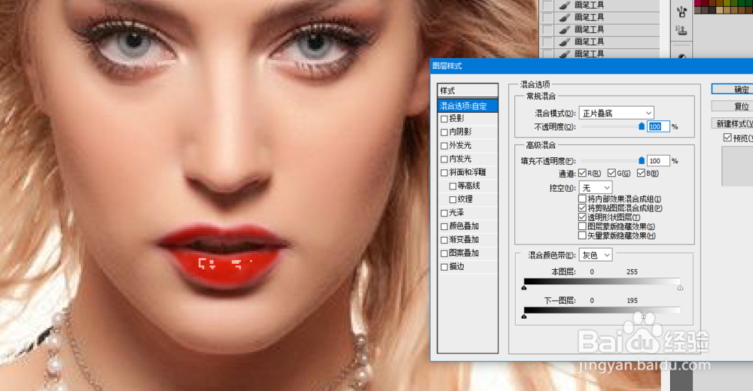Tick the 内发光 inner glow checkbox
Image resolution: width=753 pixels, height=391 pixels.
point(444,159)
